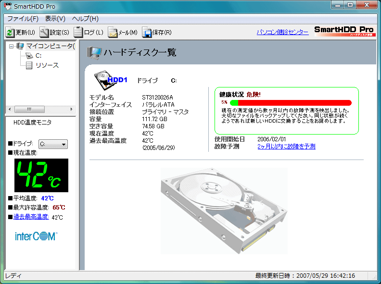Click the 111.72 GB capacity value

(x=154, y=119)
